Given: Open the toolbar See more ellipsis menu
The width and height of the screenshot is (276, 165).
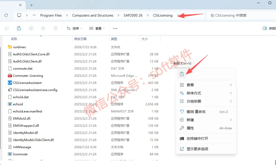Looking at the screenshot, I should pyautogui.click(x=115, y=29).
